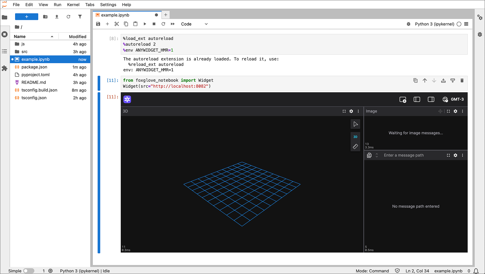The width and height of the screenshot is (485, 274).
Task: Run the selected cell with play icon
Action: [145, 24]
